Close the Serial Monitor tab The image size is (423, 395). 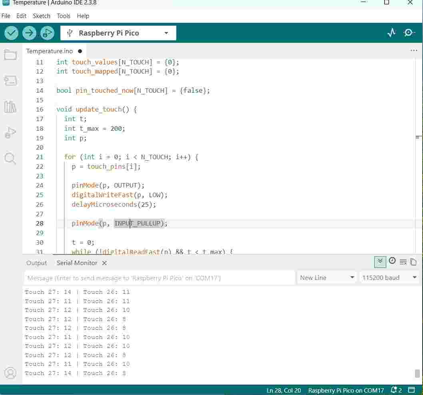(105, 263)
